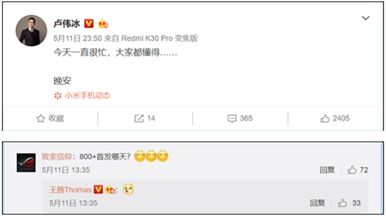The height and width of the screenshot is (216, 386).
Task: Click the 5月11日 23:50 post timestamp
Action: (78, 39)
